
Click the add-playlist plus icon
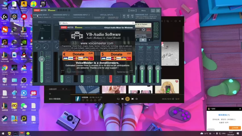[63, 89]
